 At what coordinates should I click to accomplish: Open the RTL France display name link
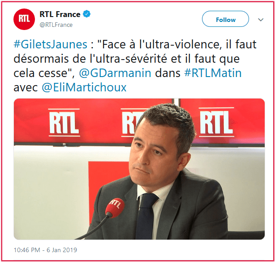(x=60, y=14)
